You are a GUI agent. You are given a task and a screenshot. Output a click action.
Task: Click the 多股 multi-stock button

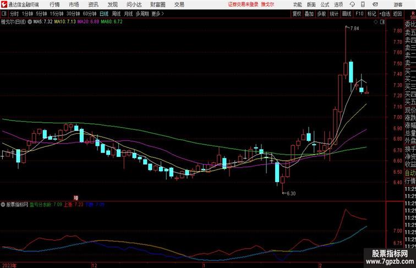(321, 14)
